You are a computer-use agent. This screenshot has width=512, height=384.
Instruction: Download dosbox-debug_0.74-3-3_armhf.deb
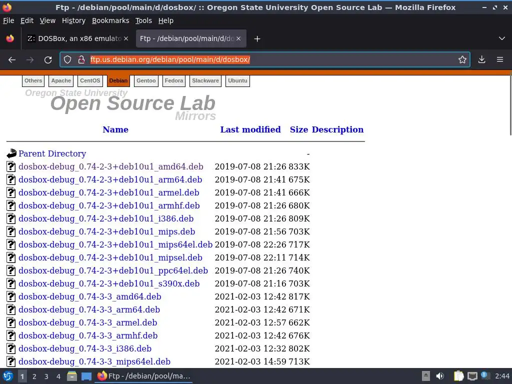(88, 335)
